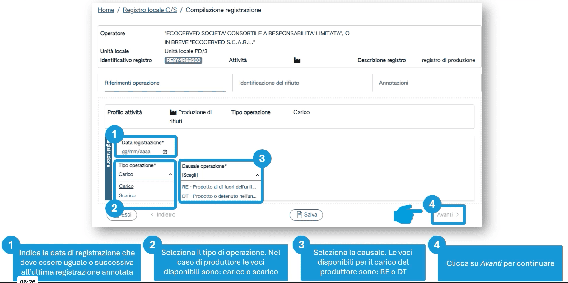Collapse the Tipo operazione dropdown arrow
This screenshot has height=283, width=568.
pos(170,175)
